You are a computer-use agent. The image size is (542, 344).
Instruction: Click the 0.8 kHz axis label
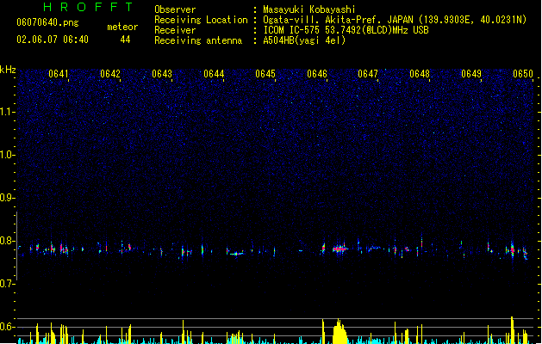point(7,241)
